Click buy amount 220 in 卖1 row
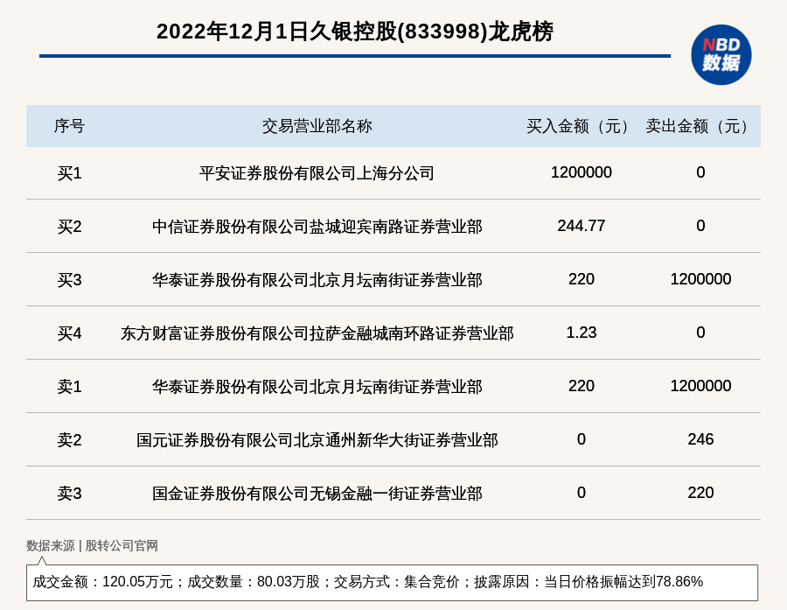This screenshot has width=787, height=610. click(582, 385)
